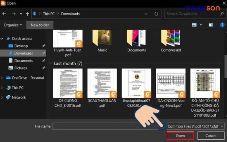Viewport: 227px width, 142px height.
Task: Expand the This PC tree node
Action: (2, 88)
